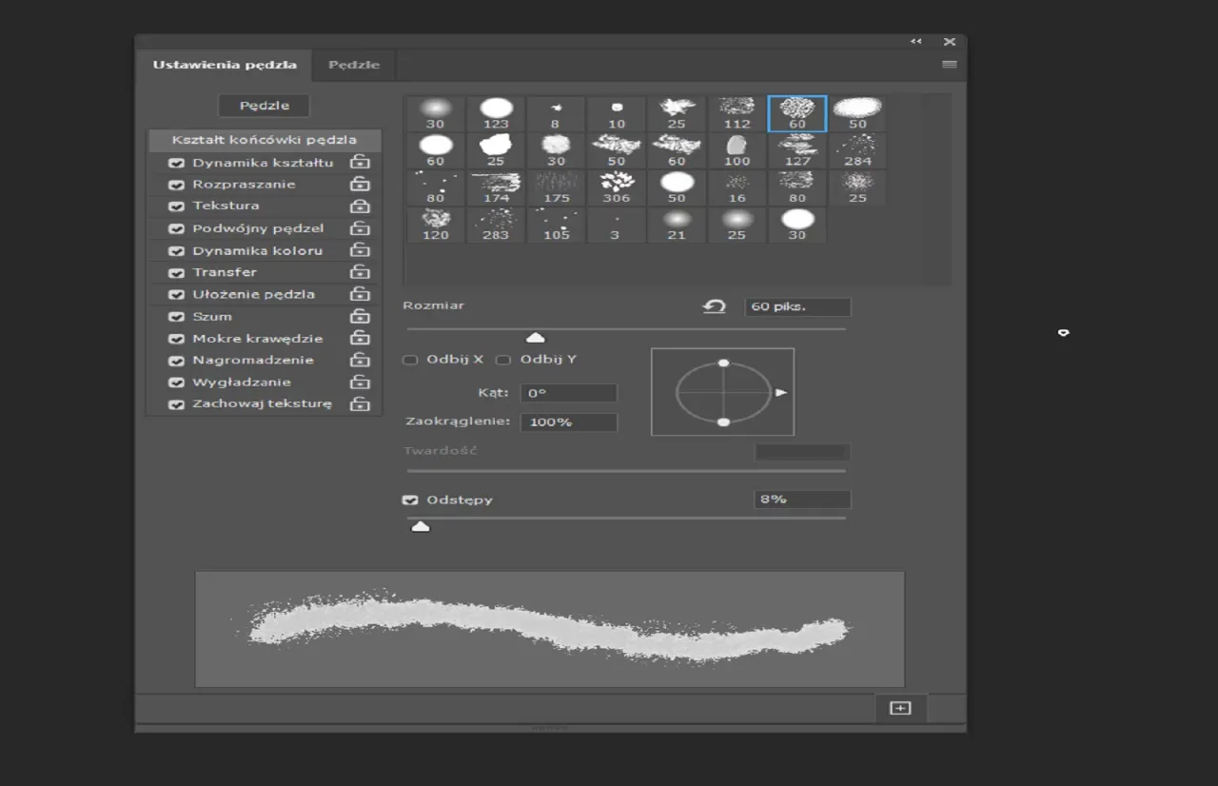Switch to the Pędzle tab

click(x=353, y=65)
